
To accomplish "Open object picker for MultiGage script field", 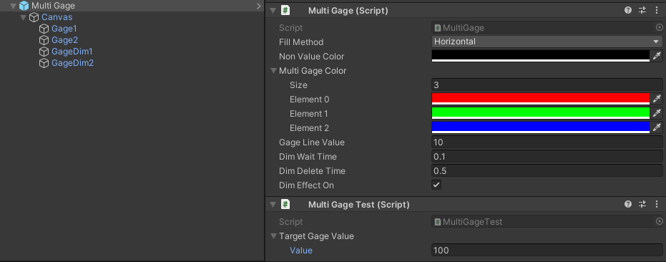I will (659, 28).
